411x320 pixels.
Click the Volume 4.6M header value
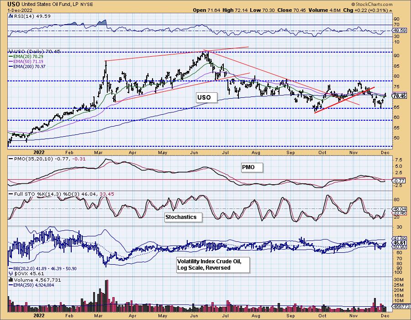pos(324,10)
